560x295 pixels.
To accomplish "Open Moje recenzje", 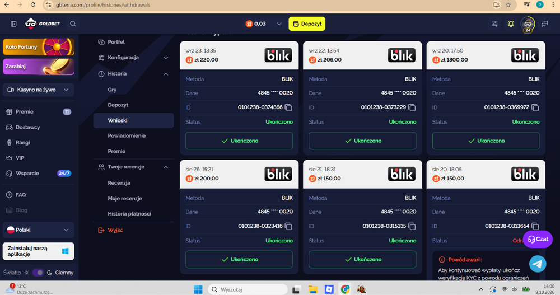I will (x=125, y=198).
